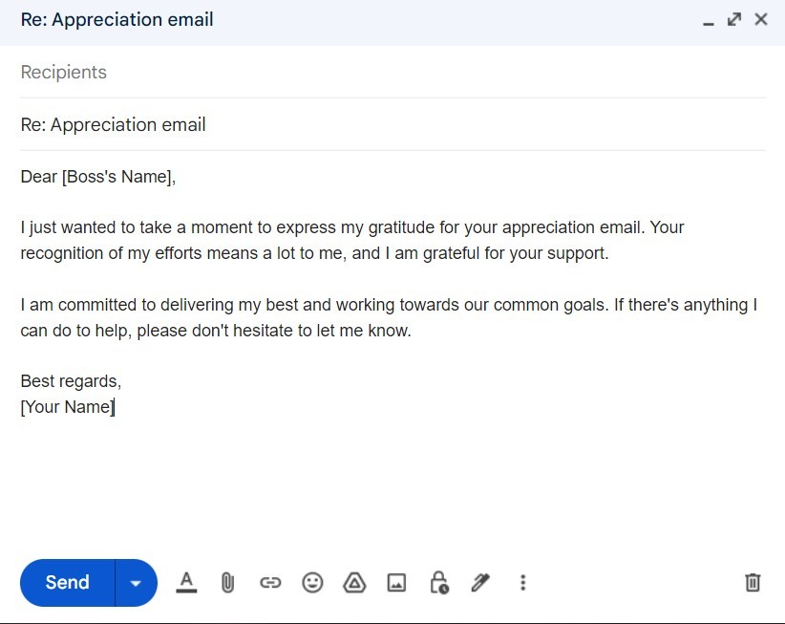Click the compose window title bar header

(382, 20)
